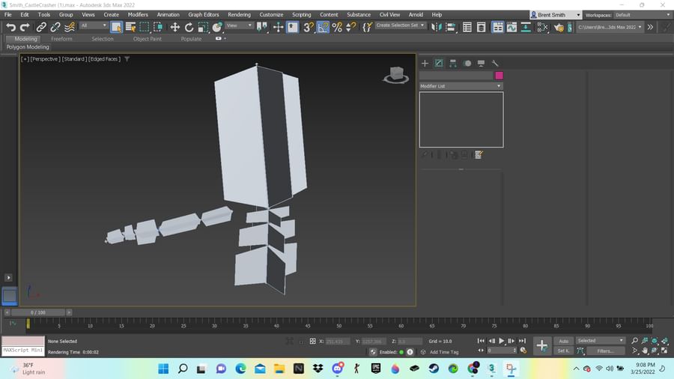Click the Filters... button

pyautogui.click(x=605, y=351)
